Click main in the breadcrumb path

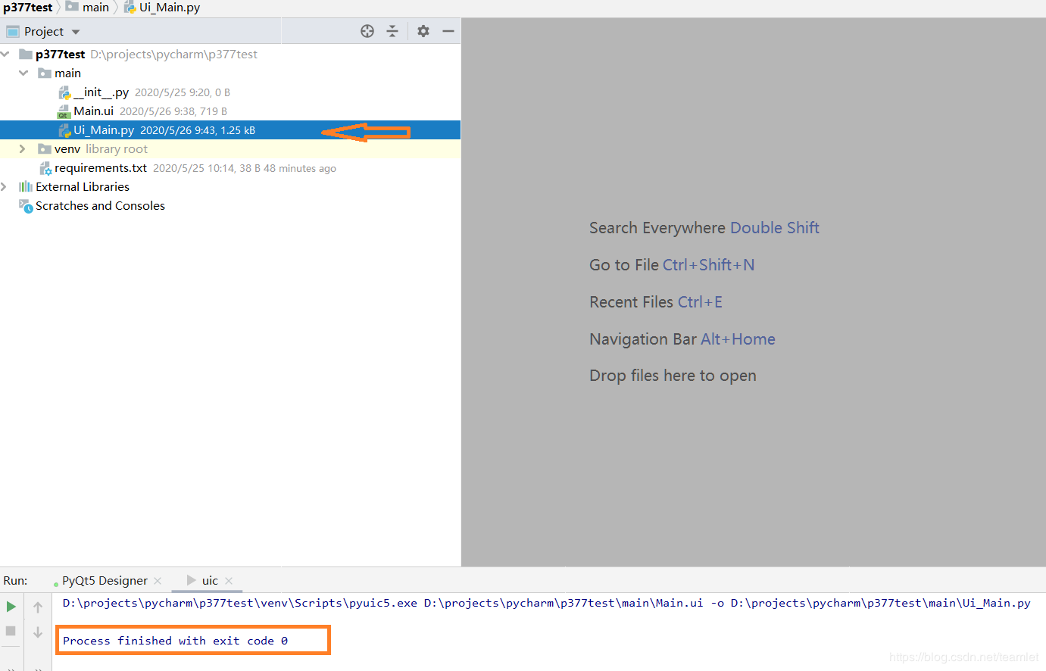(x=95, y=8)
